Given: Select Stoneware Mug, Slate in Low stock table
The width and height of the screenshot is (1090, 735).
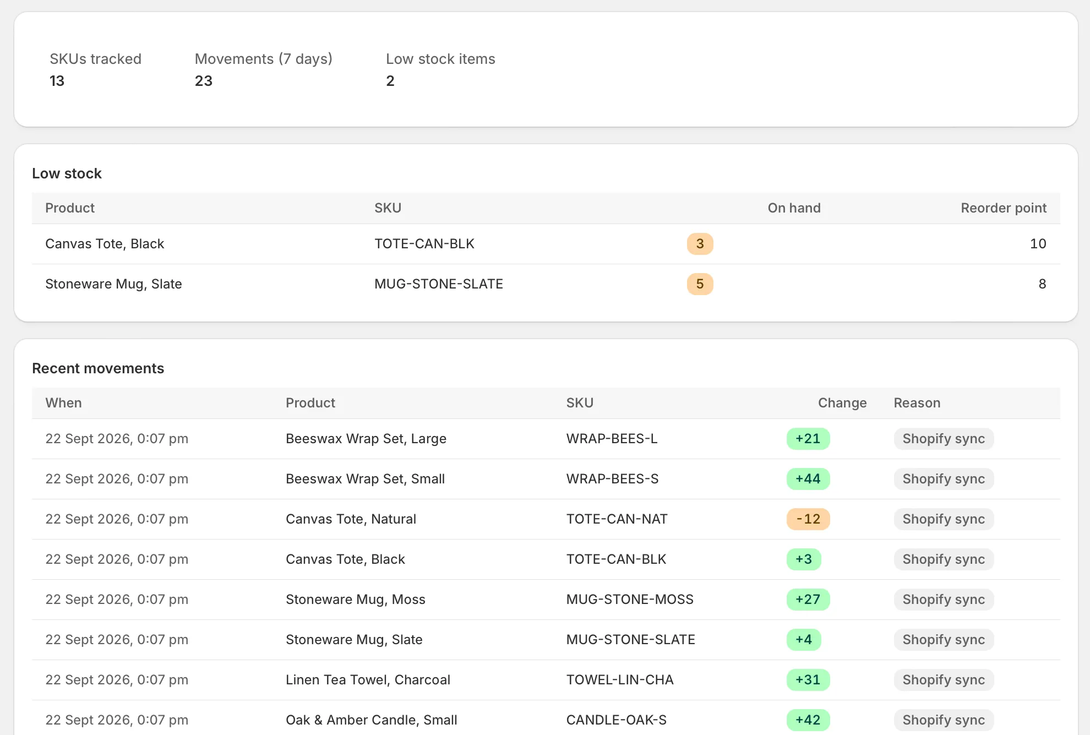Looking at the screenshot, I should (113, 284).
